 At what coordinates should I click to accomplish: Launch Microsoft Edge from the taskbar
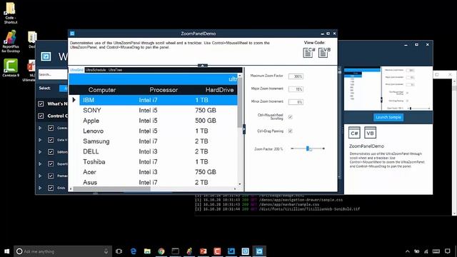[x=134, y=251]
